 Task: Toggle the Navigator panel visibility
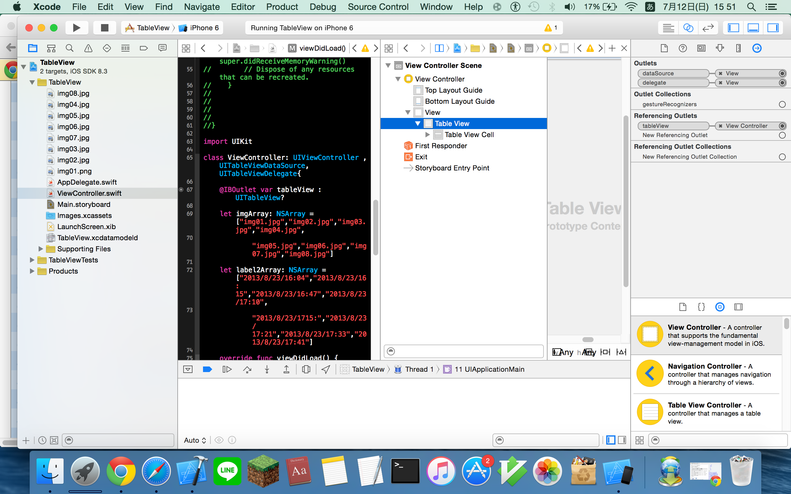(x=734, y=28)
